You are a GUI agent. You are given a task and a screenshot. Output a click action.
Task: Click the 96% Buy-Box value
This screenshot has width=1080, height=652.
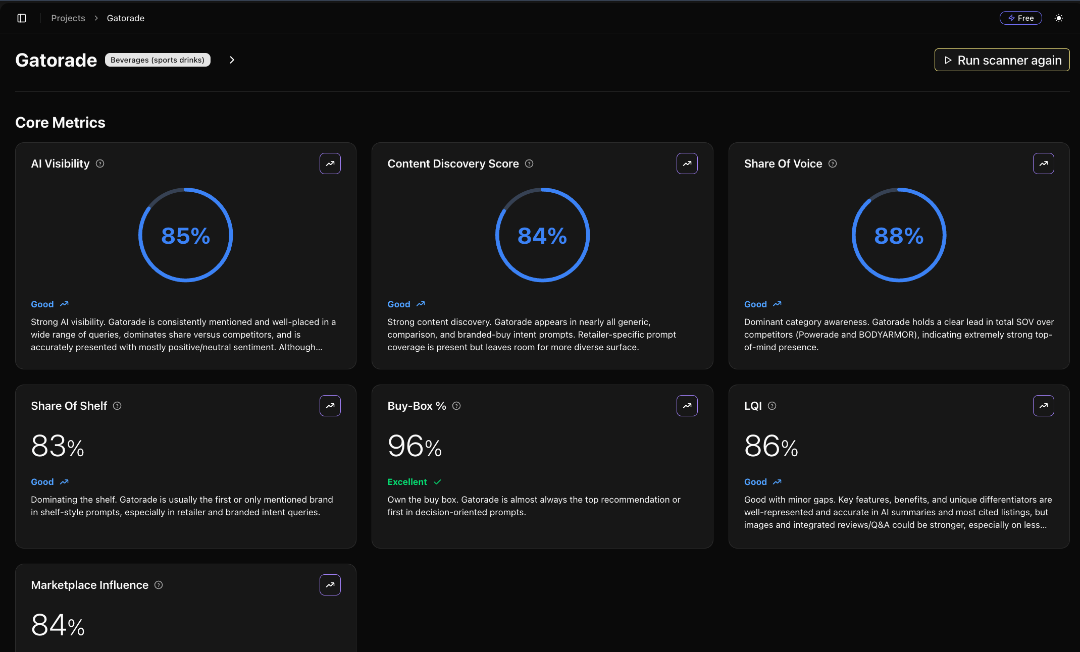pyautogui.click(x=415, y=446)
